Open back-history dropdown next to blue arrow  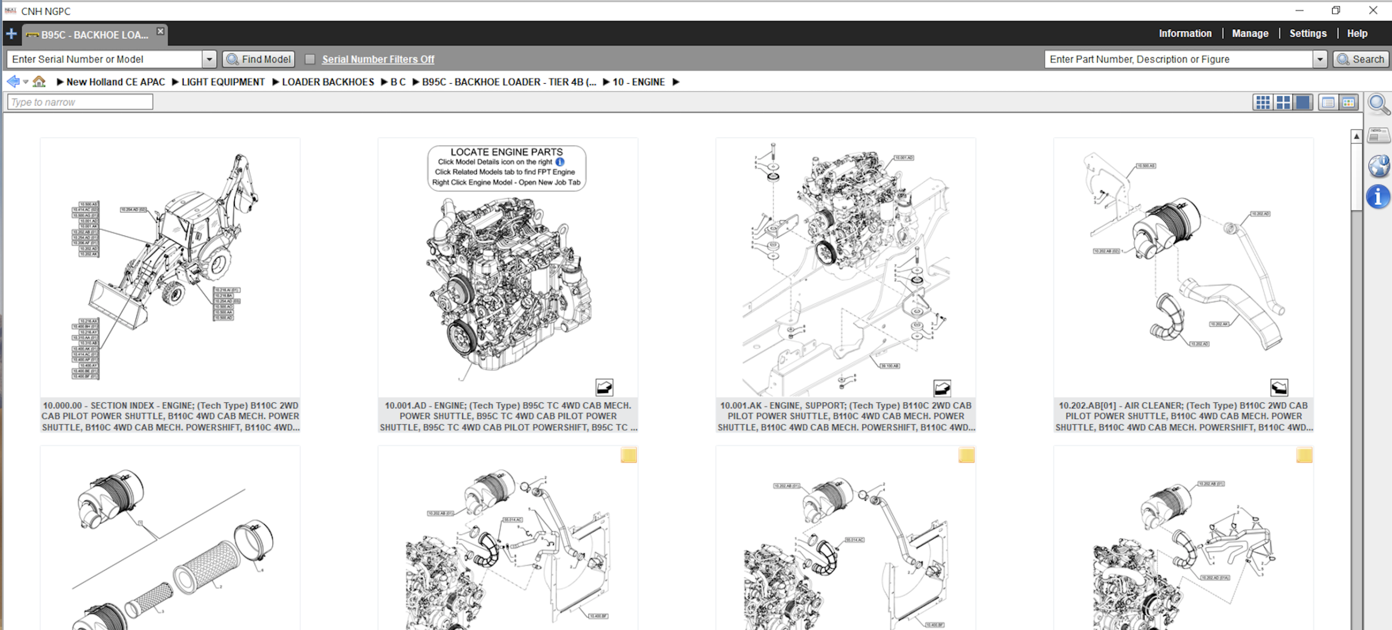tap(26, 83)
